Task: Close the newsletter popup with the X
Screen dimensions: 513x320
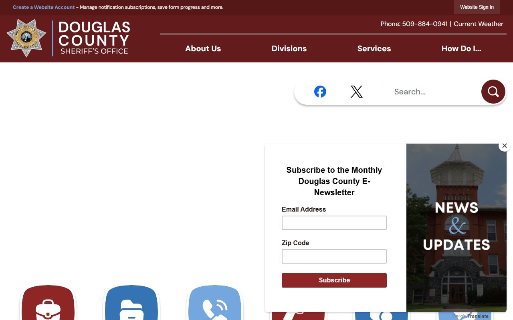Action: pyautogui.click(x=505, y=146)
